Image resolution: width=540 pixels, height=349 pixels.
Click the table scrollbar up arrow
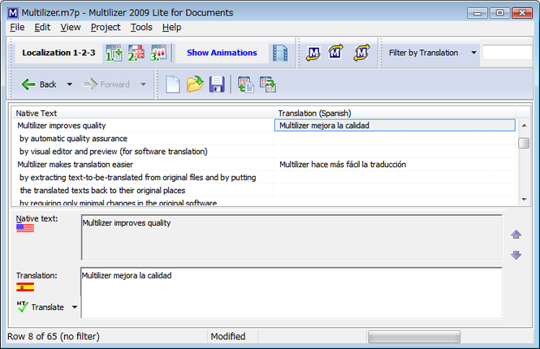(x=524, y=126)
